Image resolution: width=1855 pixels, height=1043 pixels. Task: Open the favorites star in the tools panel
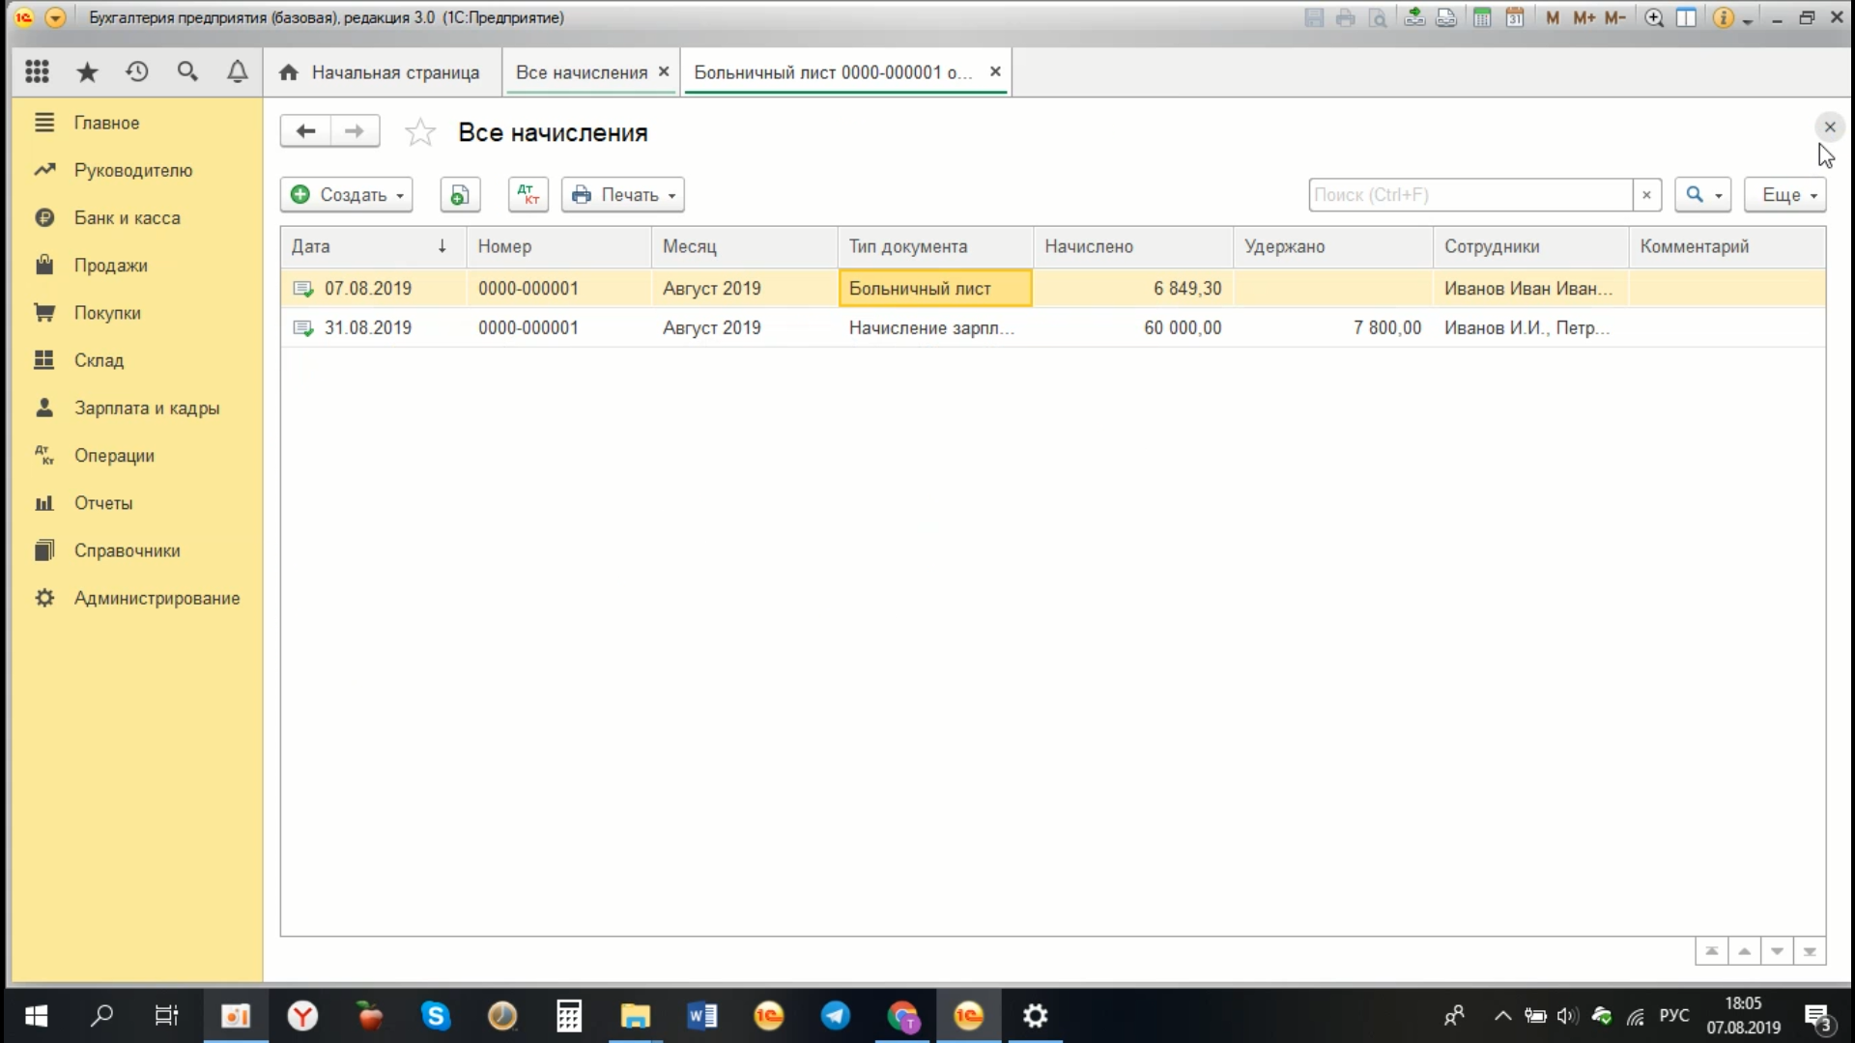point(87,71)
